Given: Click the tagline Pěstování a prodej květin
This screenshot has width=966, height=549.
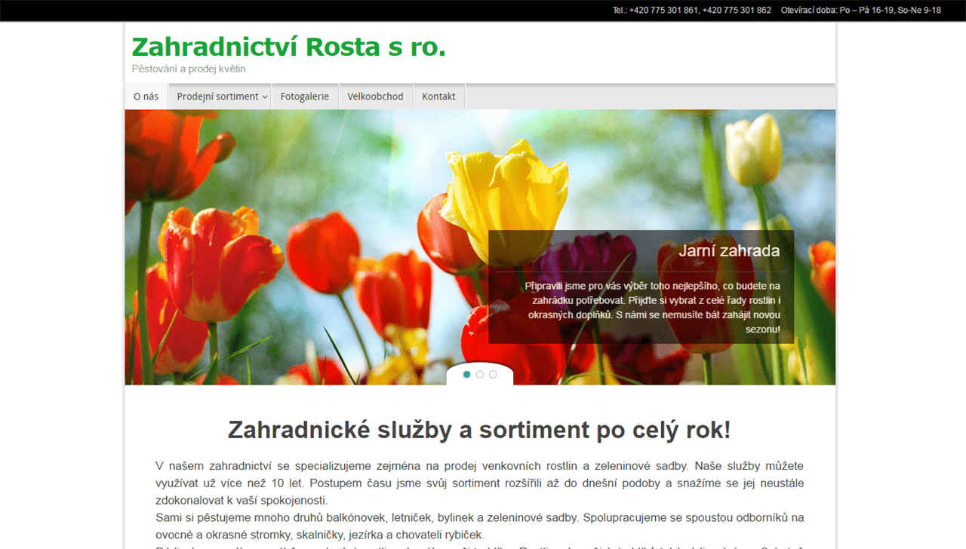Looking at the screenshot, I should coord(189,69).
